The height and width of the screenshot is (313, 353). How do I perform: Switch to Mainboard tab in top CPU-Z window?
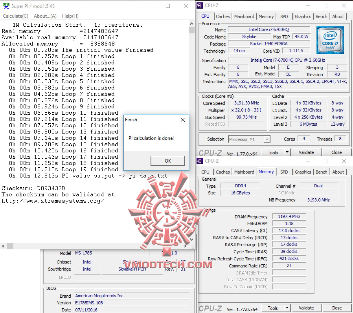(244, 16)
